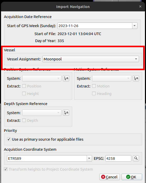Open the Motion System Reference System combo box
The image size is (146, 183).
[x=112, y=78]
